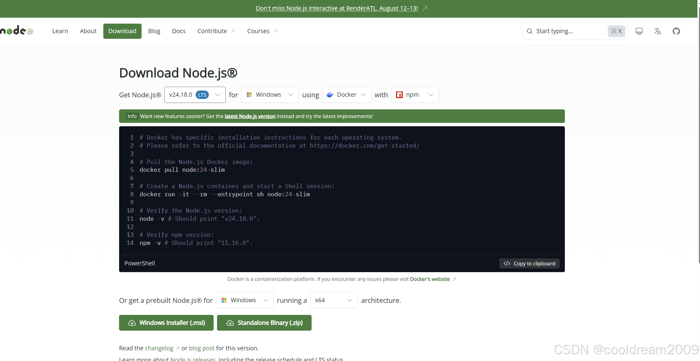Image resolution: width=700 pixels, height=361 pixels.
Task: Click the Node.js logo
Action: click(x=17, y=30)
